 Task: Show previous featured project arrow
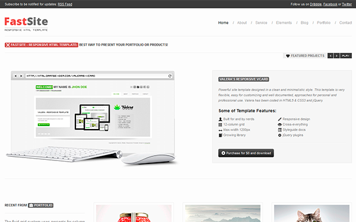[x=330, y=56]
